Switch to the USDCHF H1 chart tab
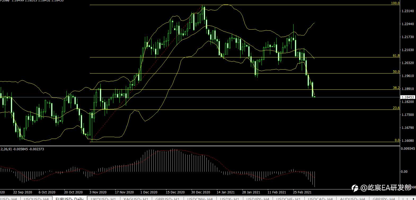Image resolution: width=416 pixels, height=200 pixels. click(x=289, y=198)
